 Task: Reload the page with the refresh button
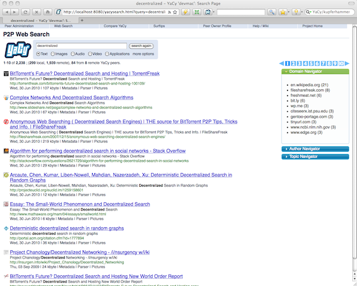tap(26, 12)
